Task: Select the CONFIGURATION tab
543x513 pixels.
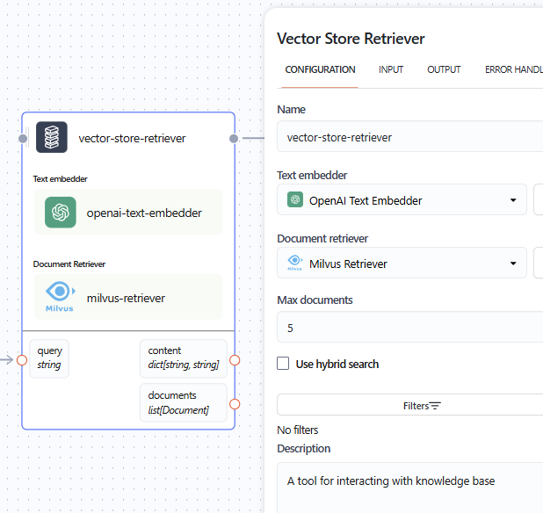Action: click(320, 69)
